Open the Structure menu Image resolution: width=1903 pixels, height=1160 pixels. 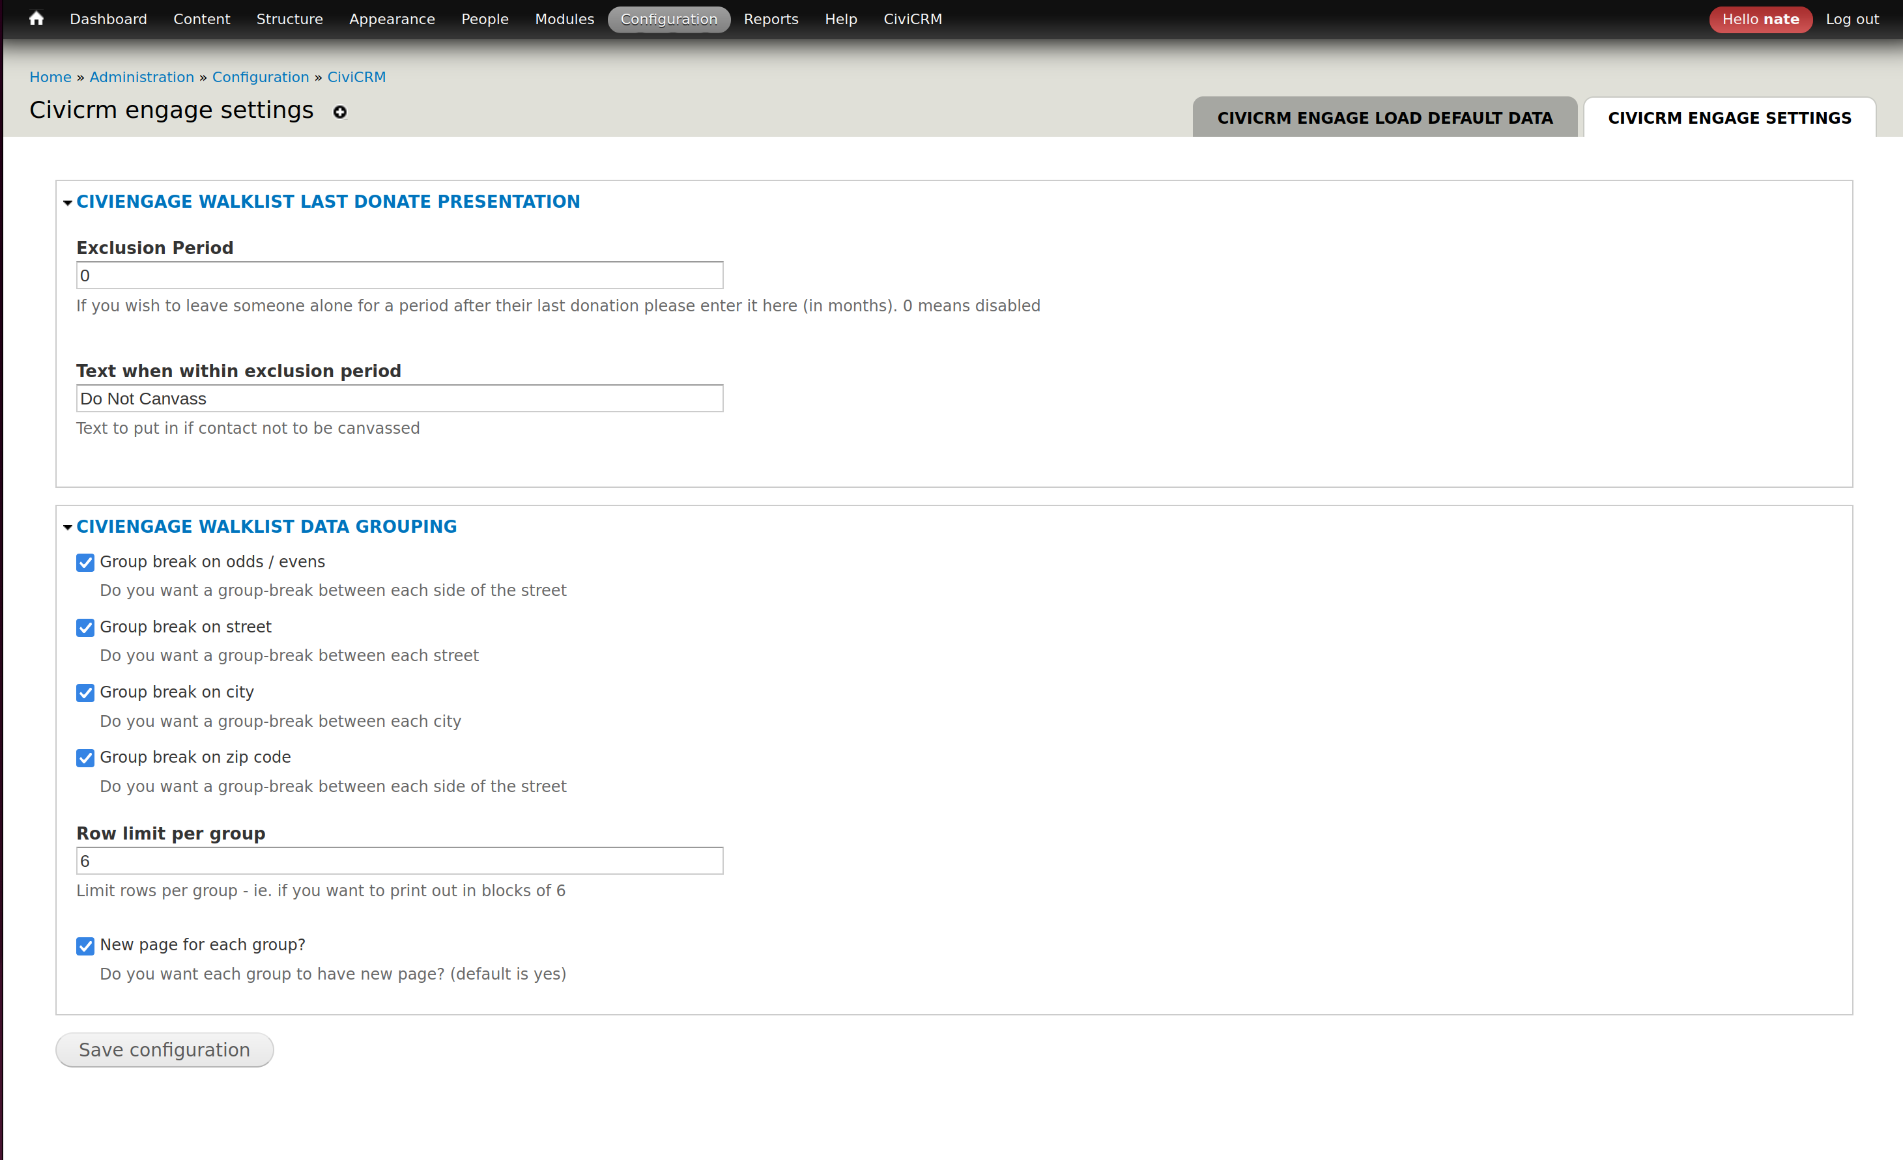[290, 20]
